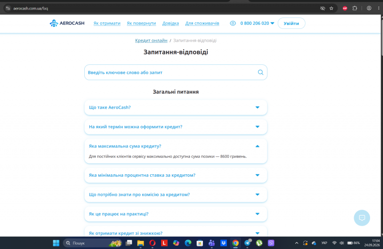Expand Як це працює на практиці?
Screen dimensions: 383x249
[x=176, y=214]
